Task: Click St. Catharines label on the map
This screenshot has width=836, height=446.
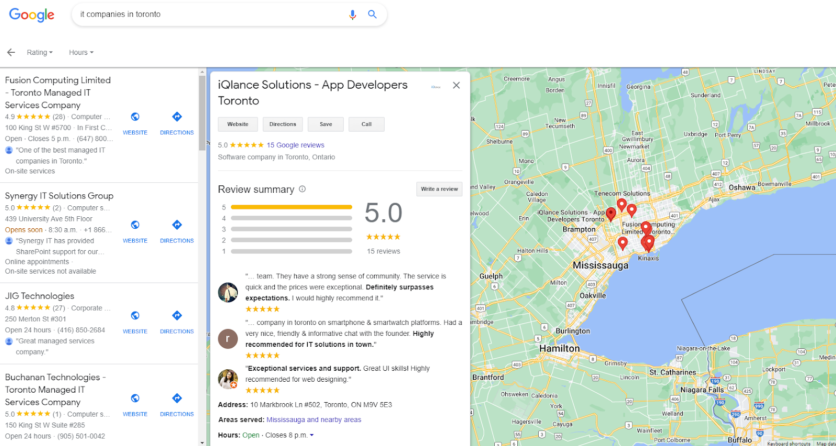Action: click(672, 372)
